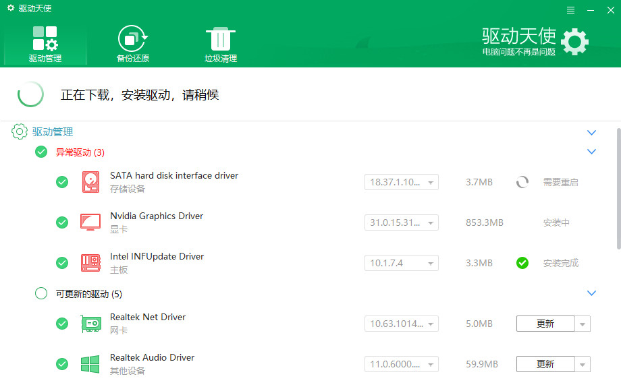Viewport: 621px width, 391px height.
Task: Switch to the 备份还原 tab
Action: coord(133,44)
